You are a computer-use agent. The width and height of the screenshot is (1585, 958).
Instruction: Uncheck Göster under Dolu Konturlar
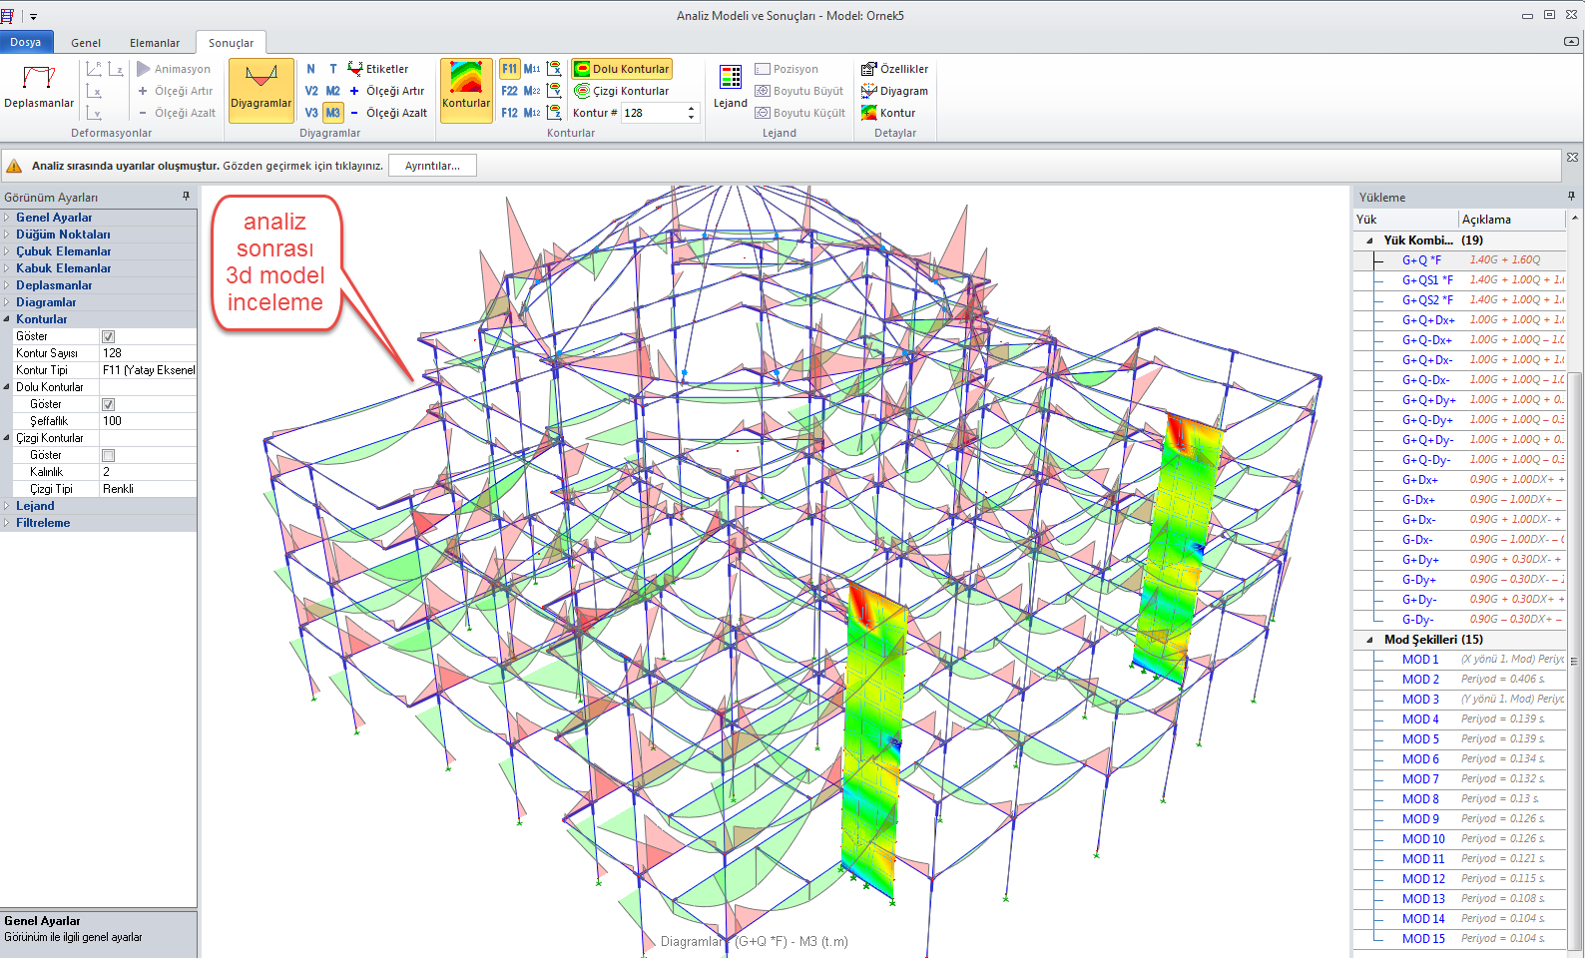tap(108, 404)
